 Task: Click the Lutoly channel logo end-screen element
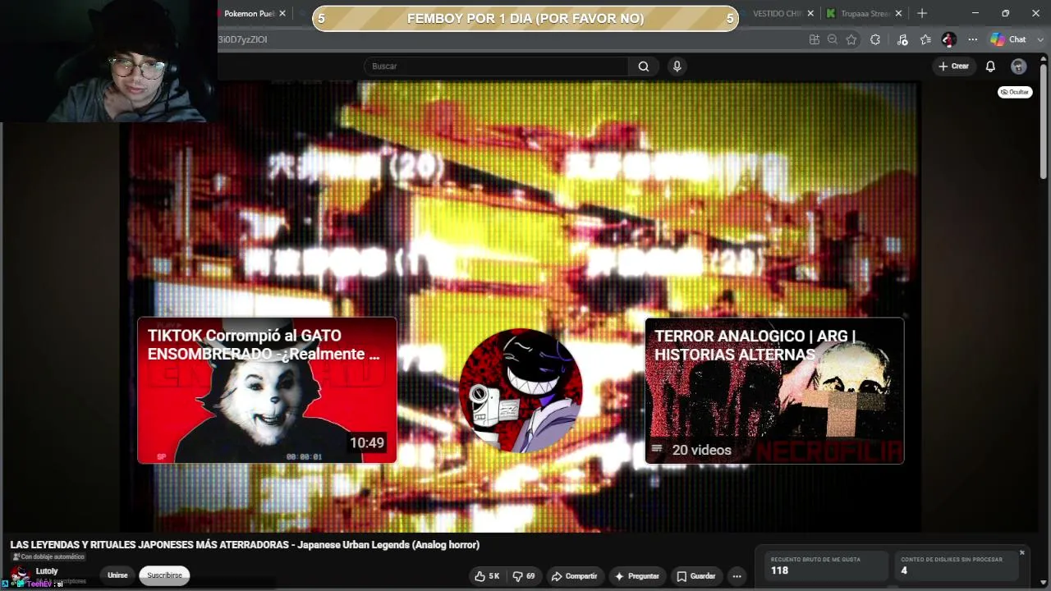[521, 391]
